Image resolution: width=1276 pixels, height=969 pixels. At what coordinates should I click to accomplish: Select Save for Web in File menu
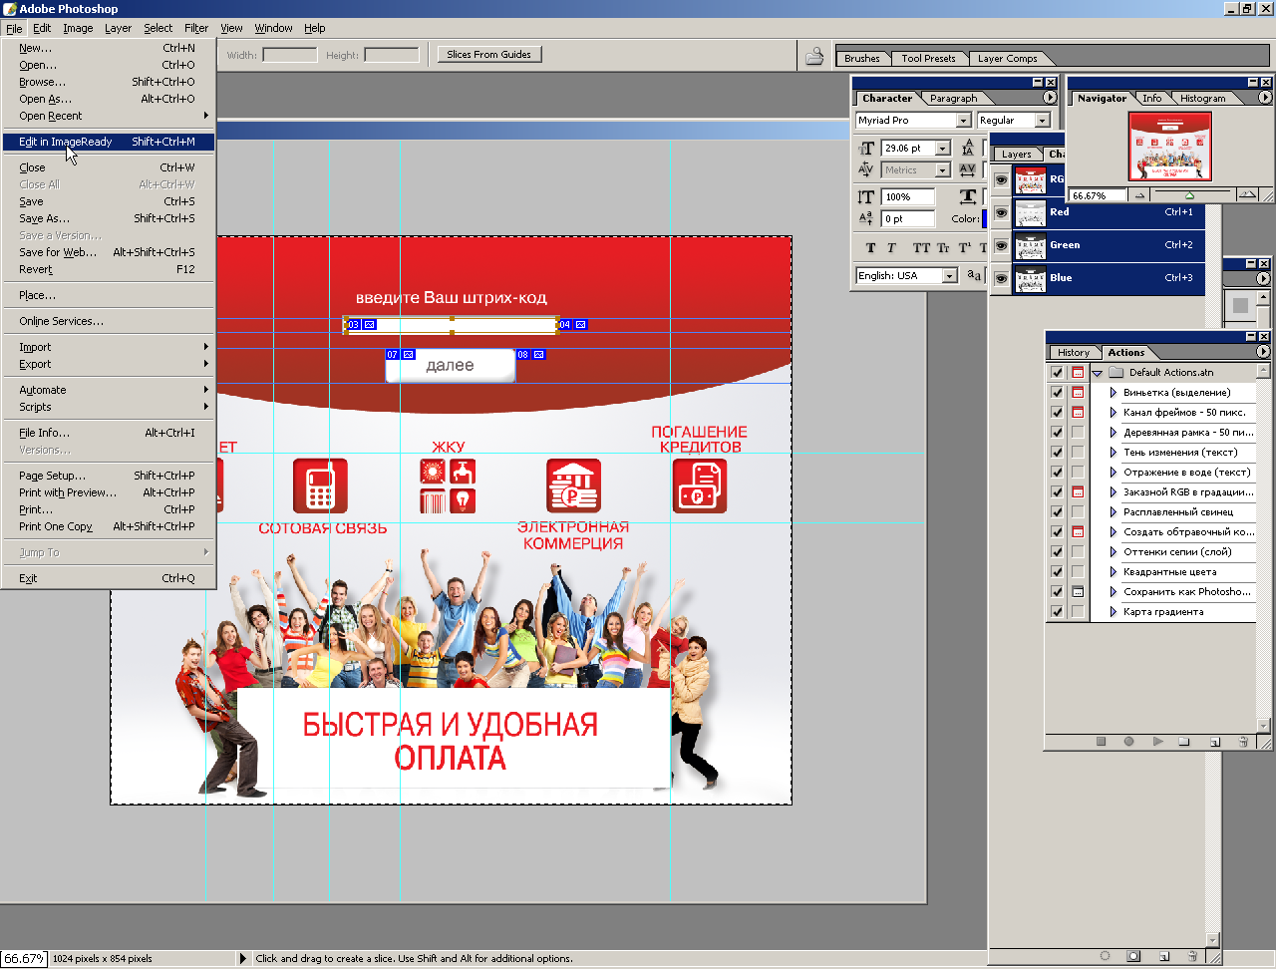pyautogui.click(x=108, y=252)
